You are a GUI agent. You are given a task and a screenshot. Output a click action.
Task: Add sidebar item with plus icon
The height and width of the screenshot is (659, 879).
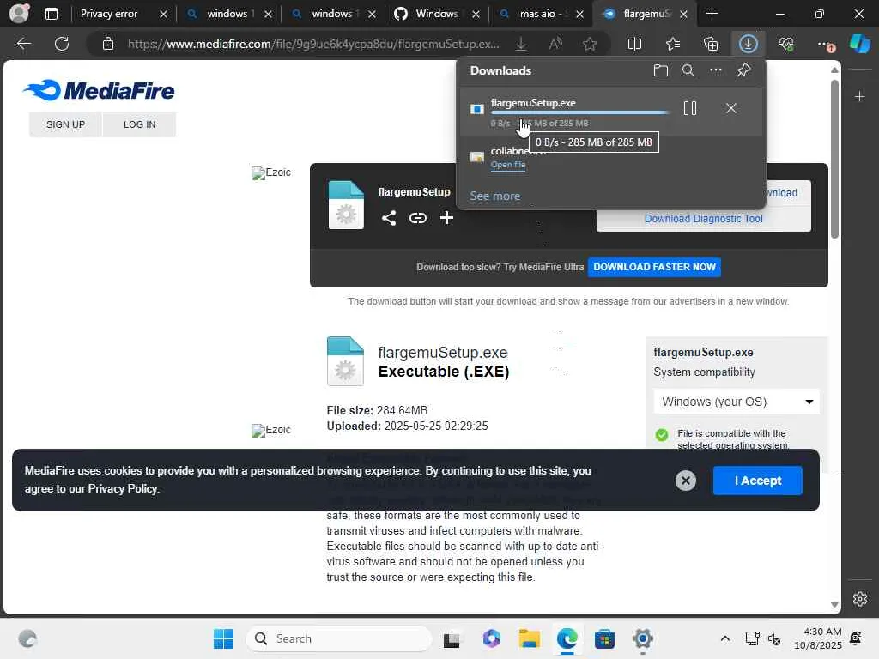(x=859, y=96)
